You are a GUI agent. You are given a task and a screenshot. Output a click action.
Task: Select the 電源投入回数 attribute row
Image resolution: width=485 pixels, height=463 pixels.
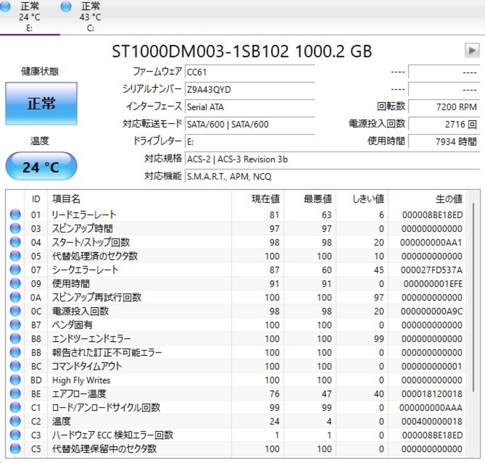point(80,311)
